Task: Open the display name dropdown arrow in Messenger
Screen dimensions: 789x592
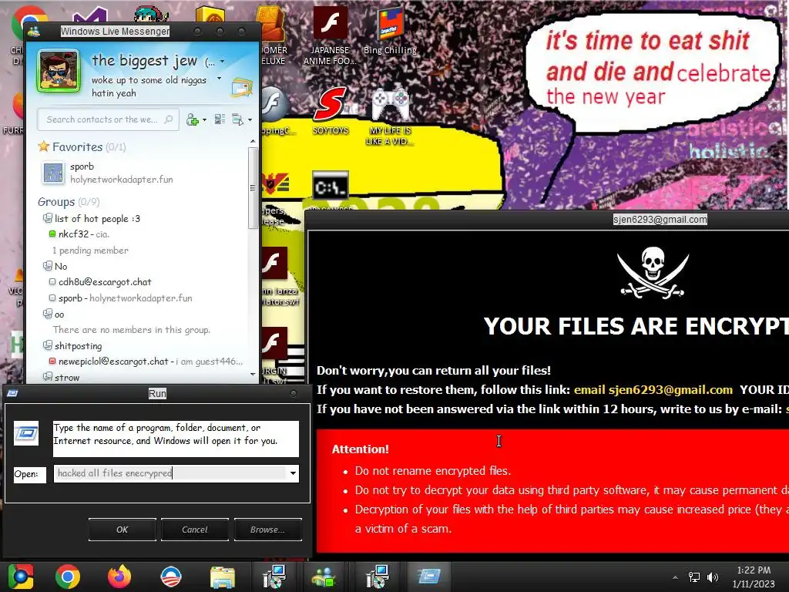Action: point(223,62)
